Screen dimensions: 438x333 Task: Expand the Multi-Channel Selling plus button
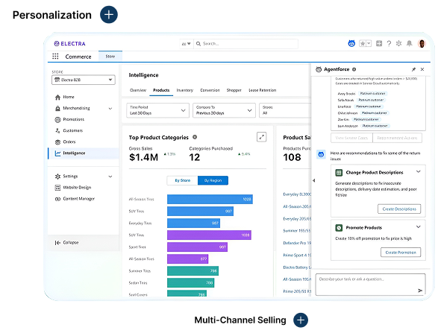(x=301, y=320)
